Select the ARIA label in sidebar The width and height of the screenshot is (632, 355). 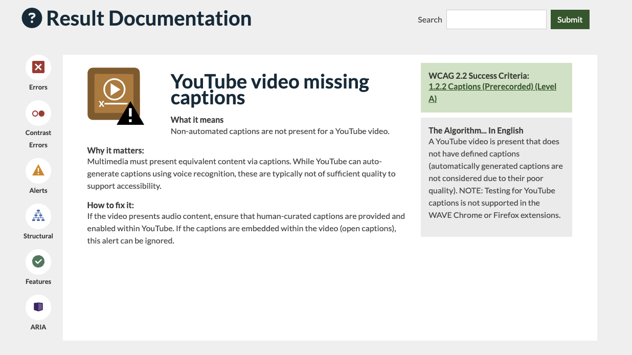38,327
